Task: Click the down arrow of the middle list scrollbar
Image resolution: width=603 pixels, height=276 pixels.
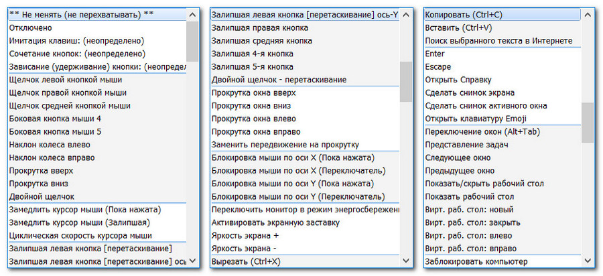Action: point(406,261)
